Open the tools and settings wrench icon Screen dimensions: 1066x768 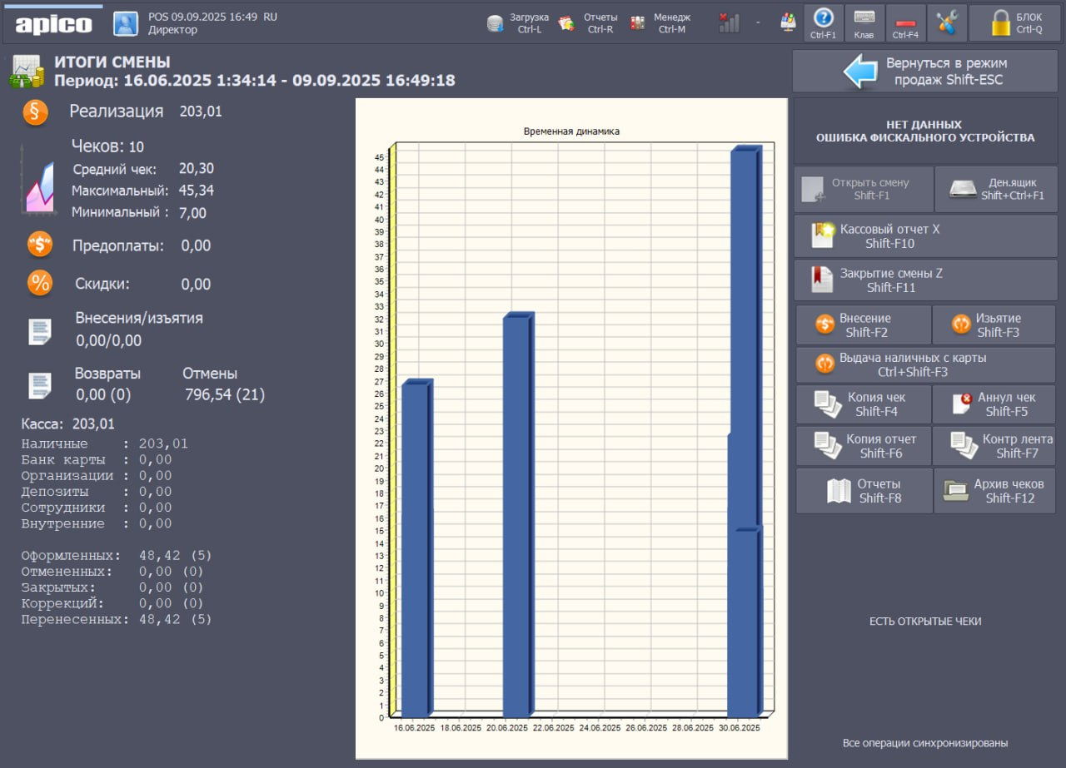(947, 23)
